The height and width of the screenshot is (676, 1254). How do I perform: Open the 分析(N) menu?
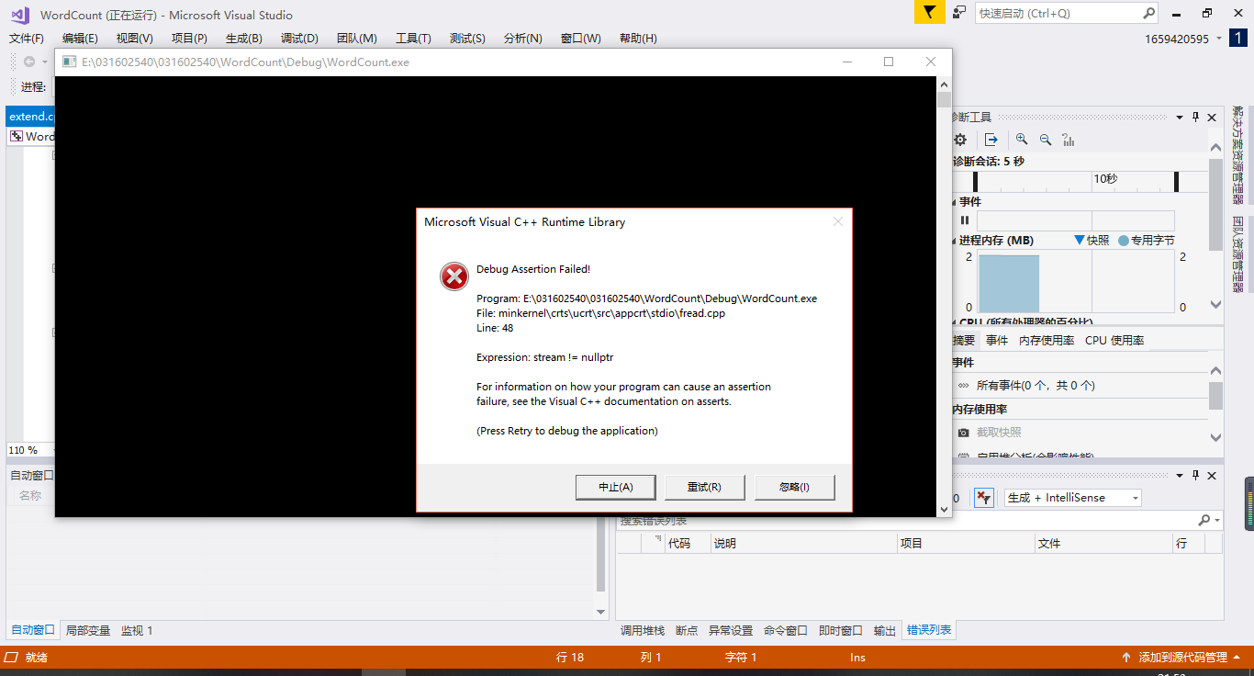522,39
